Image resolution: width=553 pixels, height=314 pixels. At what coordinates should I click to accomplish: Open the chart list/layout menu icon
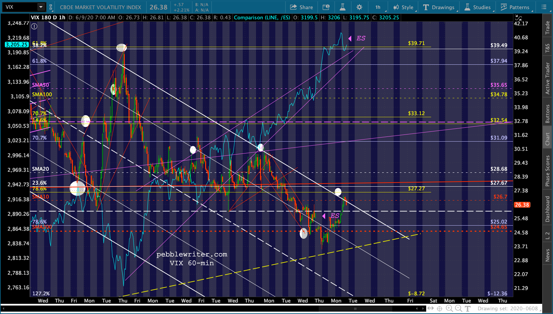tap(544, 7)
